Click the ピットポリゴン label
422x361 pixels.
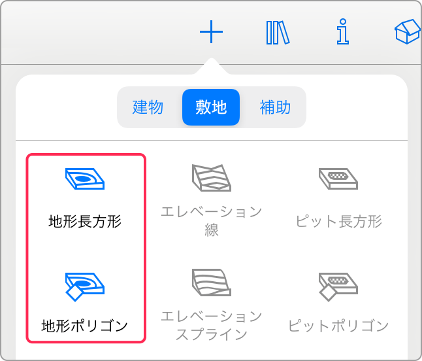pyautogui.click(x=338, y=326)
